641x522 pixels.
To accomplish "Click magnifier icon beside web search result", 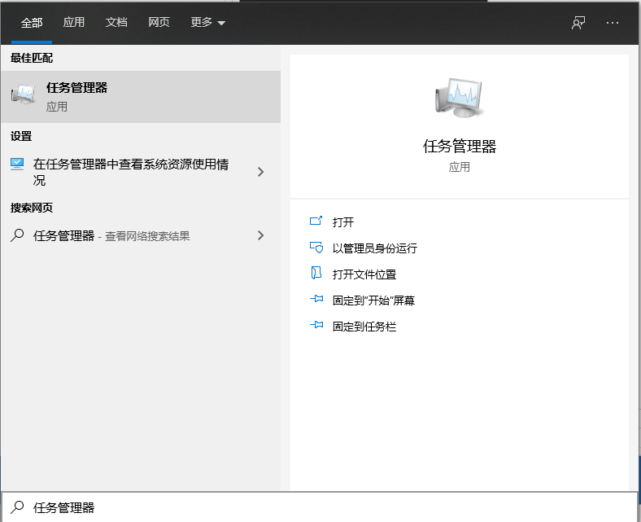I will (x=17, y=235).
